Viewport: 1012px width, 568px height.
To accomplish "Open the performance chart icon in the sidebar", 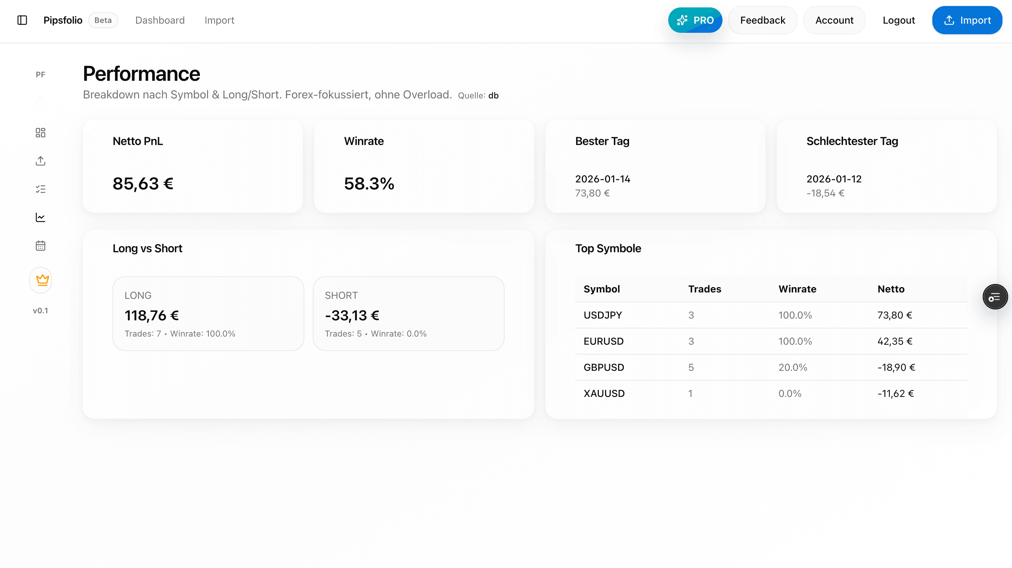I will click(41, 217).
